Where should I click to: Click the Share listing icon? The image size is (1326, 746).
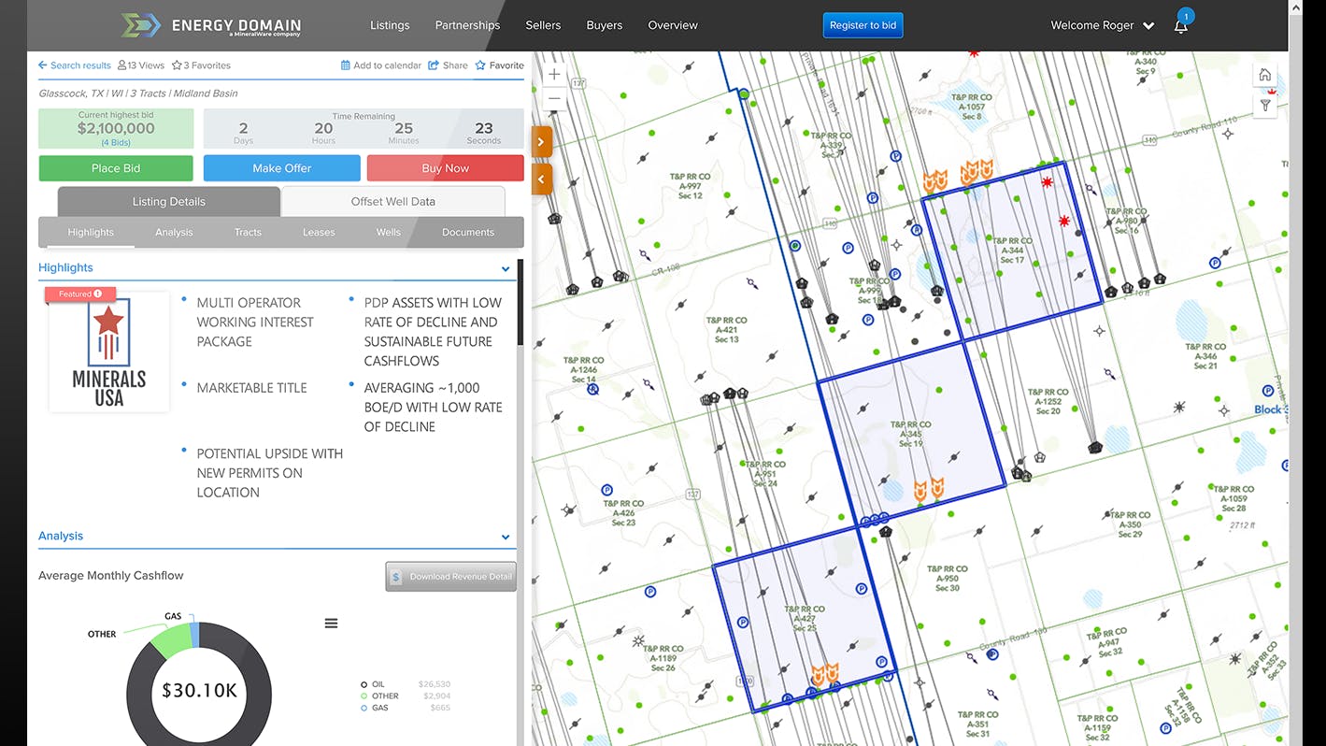point(434,65)
